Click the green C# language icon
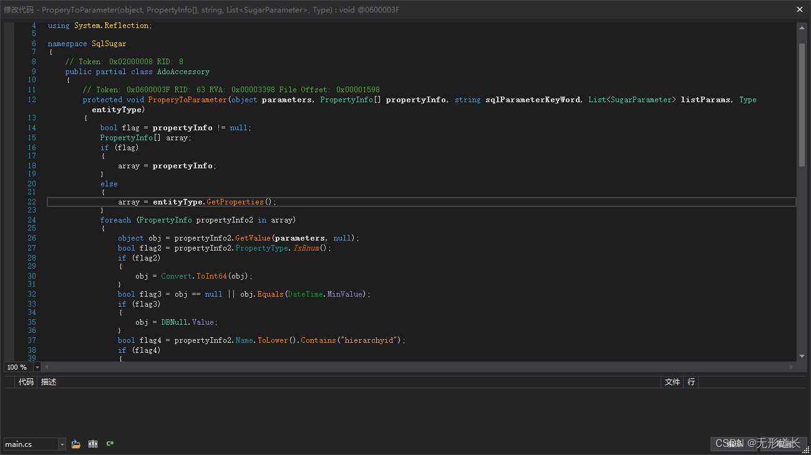The width and height of the screenshot is (811, 455). 110,444
